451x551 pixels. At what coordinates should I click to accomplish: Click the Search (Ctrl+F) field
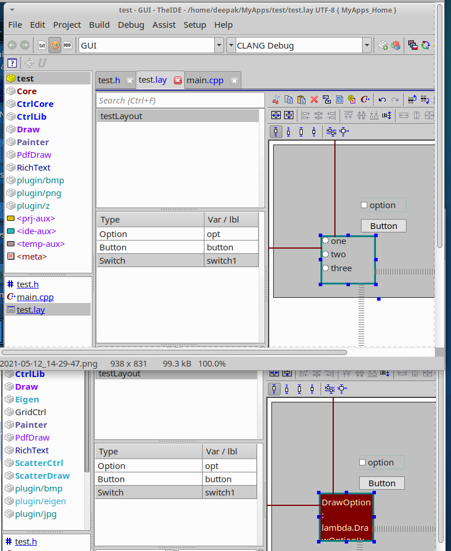click(x=180, y=101)
